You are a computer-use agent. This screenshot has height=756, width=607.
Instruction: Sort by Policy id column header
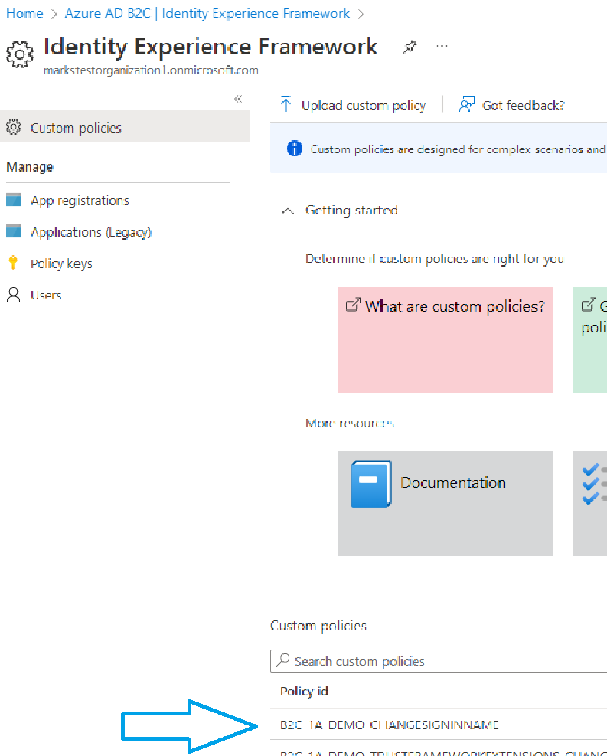tap(304, 691)
